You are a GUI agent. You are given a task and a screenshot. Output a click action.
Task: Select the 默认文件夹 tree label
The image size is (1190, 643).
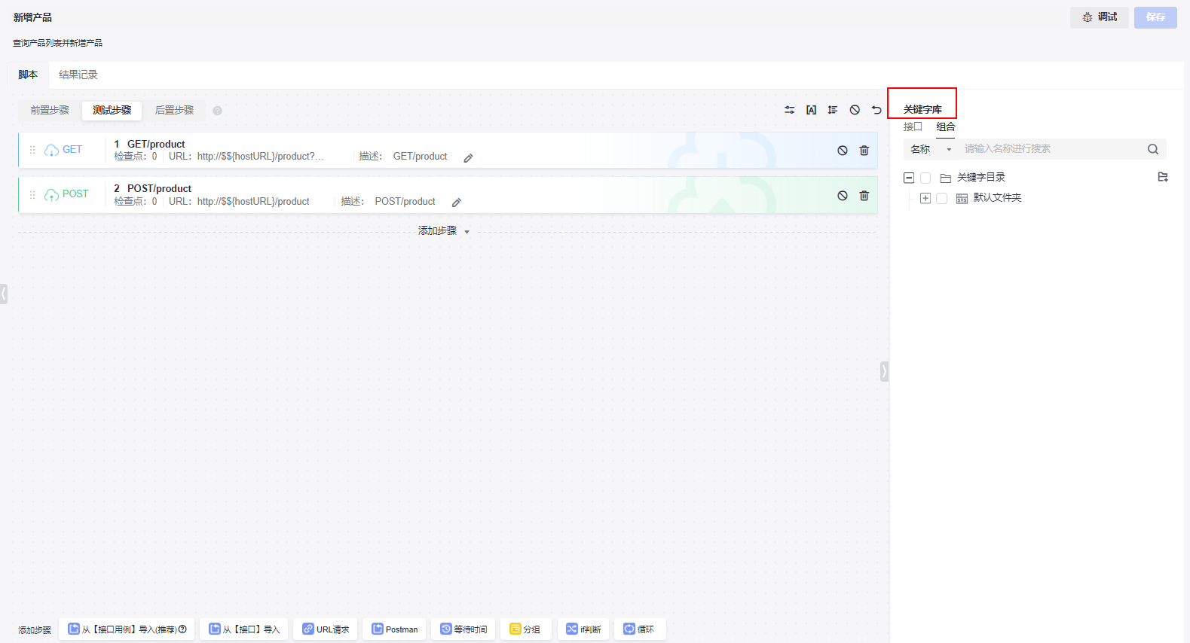coord(997,198)
